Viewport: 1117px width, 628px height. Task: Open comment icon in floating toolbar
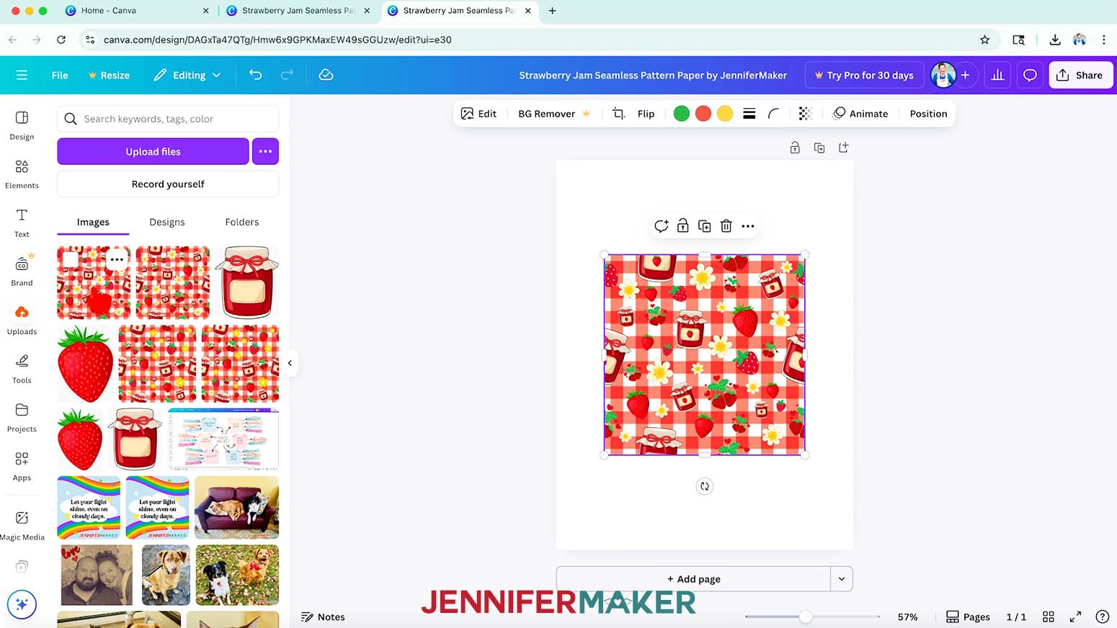[661, 226]
